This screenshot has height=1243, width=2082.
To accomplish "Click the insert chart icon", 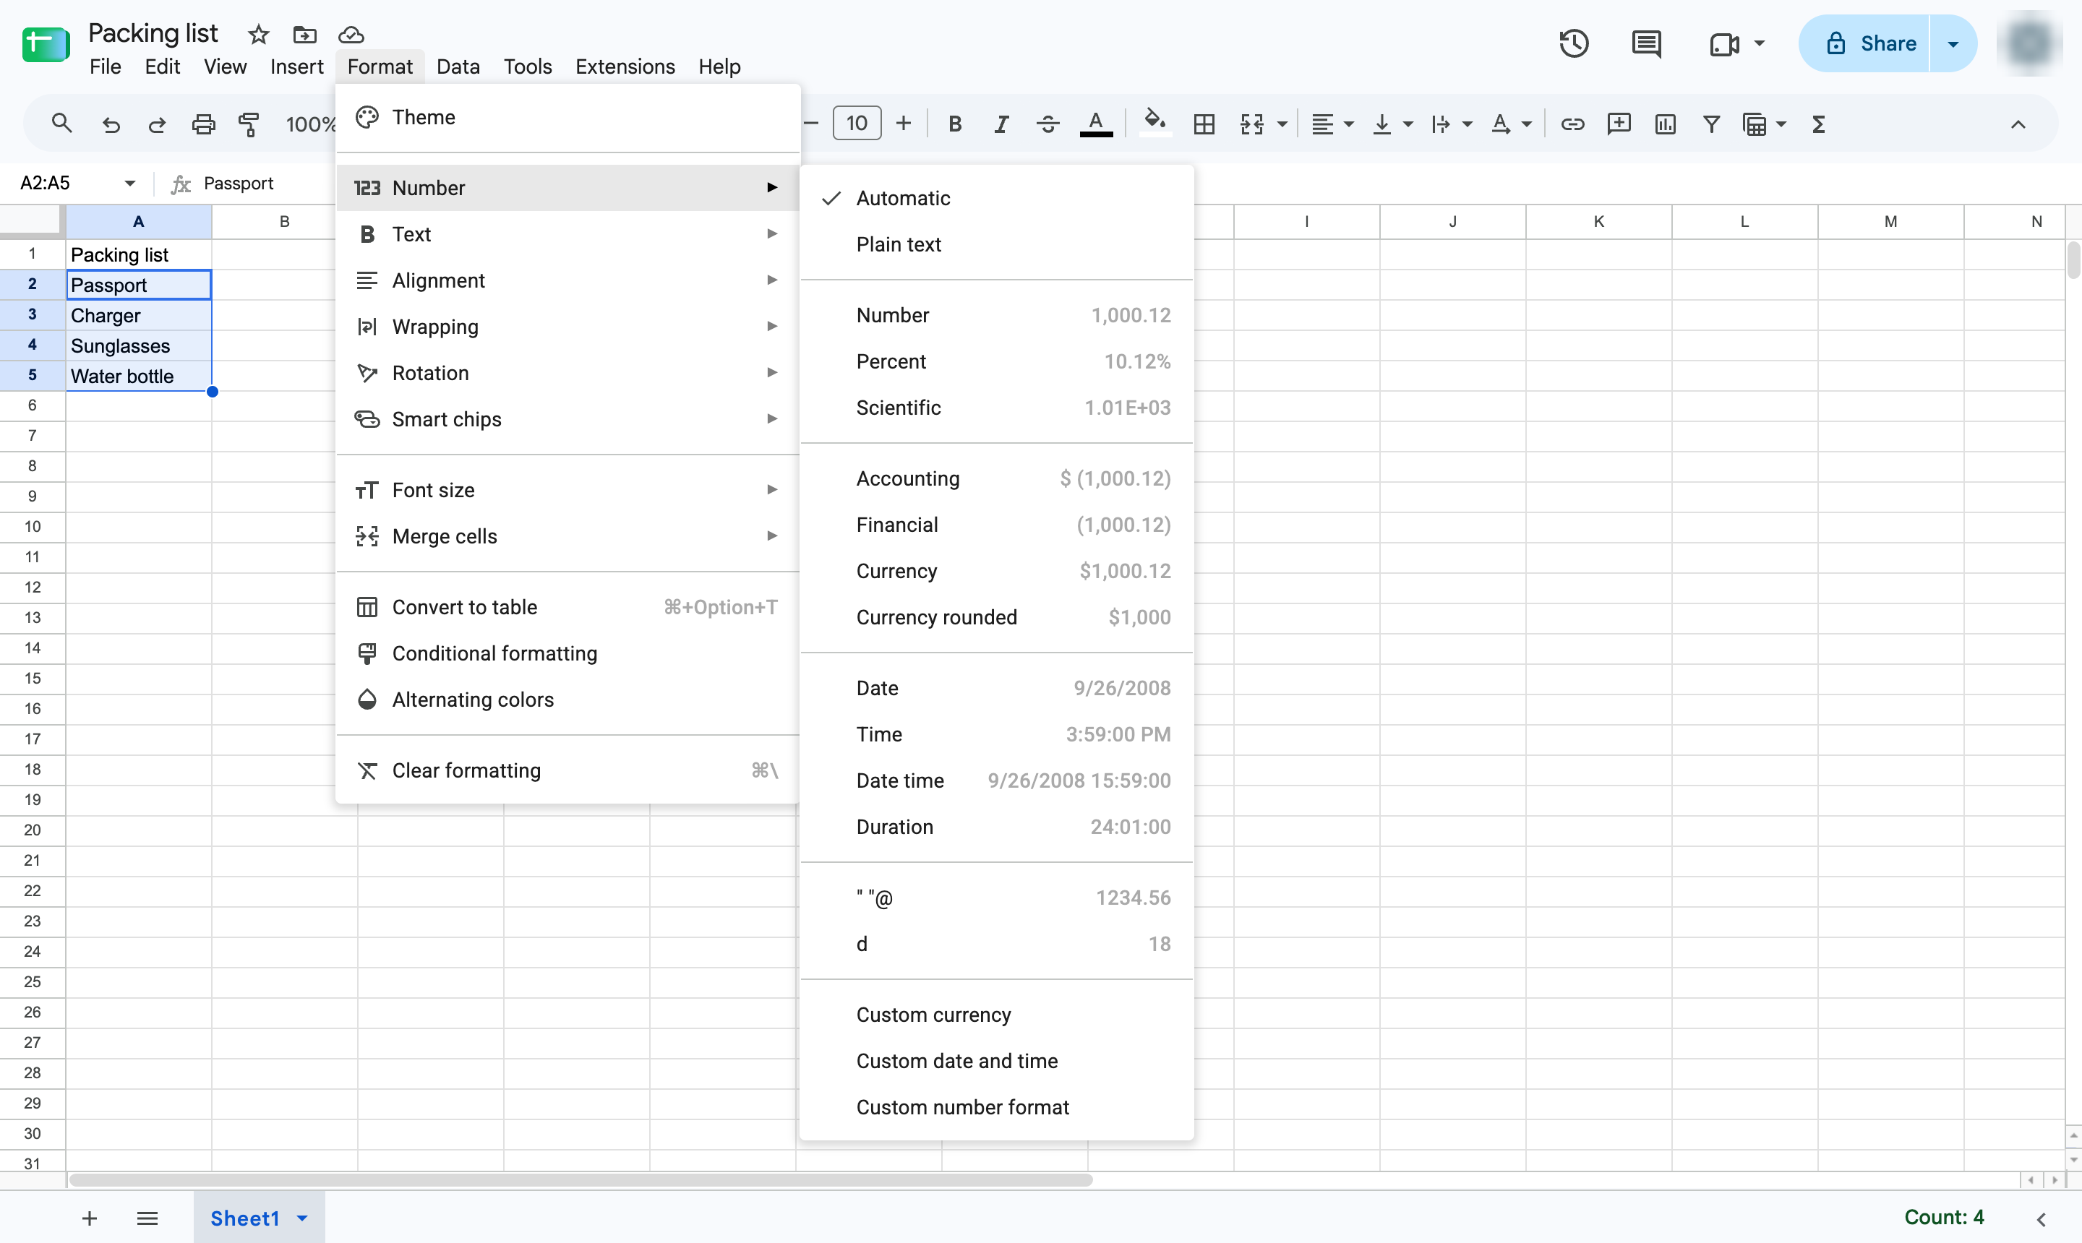I will point(1665,125).
